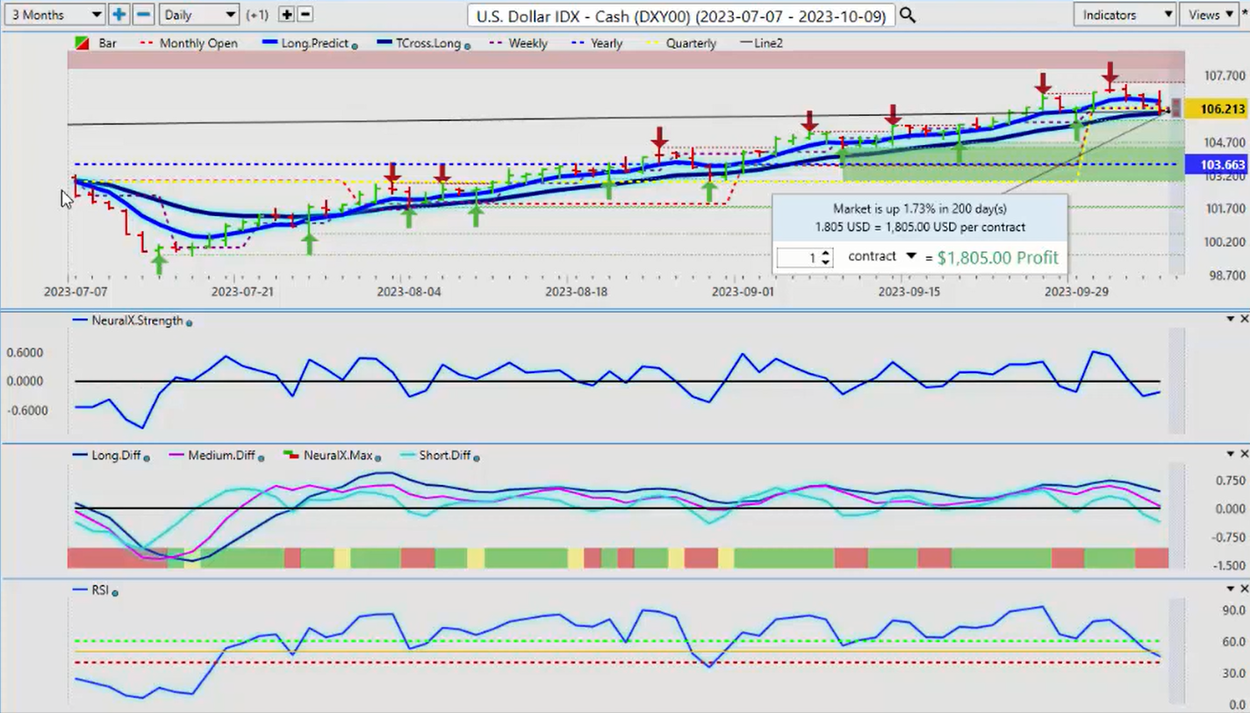Click the black plus forecast-shift button
The width and height of the screenshot is (1250, 713).
pos(286,14)
